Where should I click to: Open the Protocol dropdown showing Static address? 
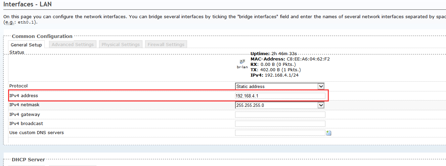click(279, 86)
